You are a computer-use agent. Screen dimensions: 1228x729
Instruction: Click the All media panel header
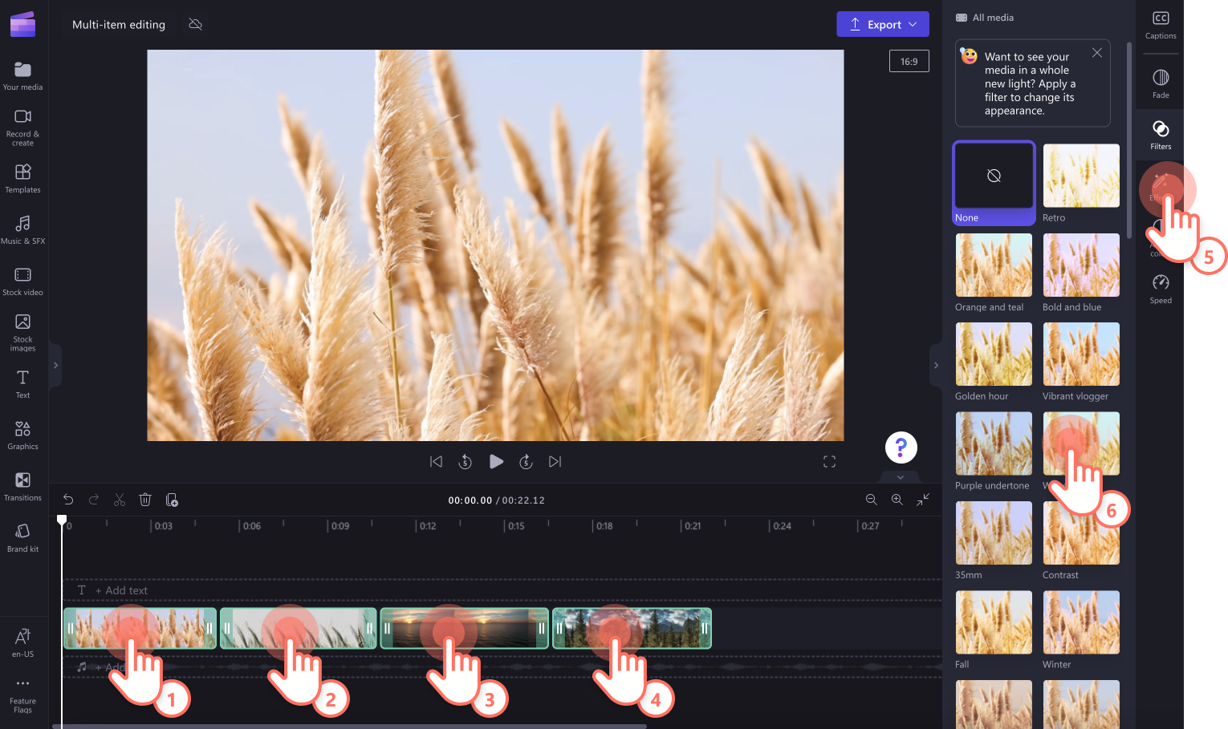(x=985, y=18)
